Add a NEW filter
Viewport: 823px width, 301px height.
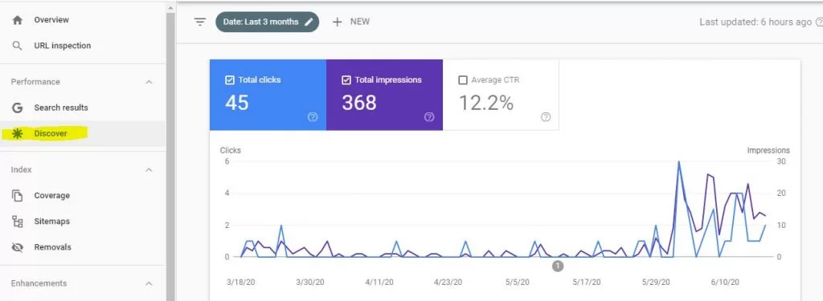[x=351, y=22]
